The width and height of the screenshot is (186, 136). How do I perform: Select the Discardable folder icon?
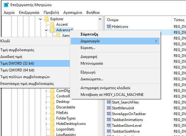click(x=52, y=107)
